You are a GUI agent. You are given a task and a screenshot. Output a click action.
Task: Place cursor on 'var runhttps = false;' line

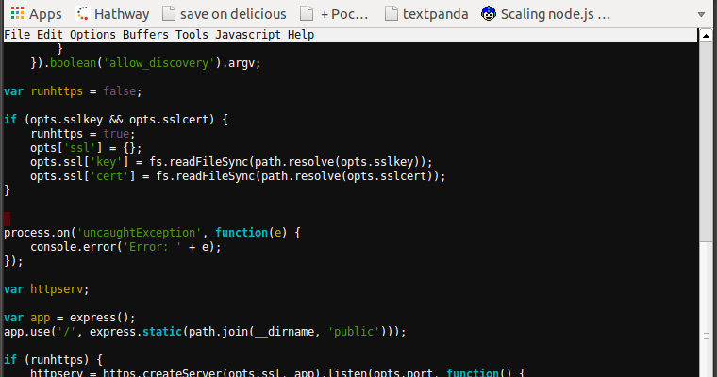(73, 91)
